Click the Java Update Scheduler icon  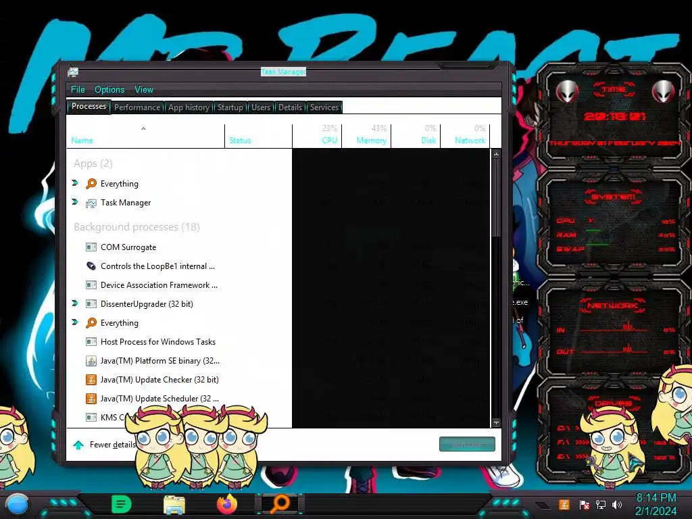[x=91, y=399]
